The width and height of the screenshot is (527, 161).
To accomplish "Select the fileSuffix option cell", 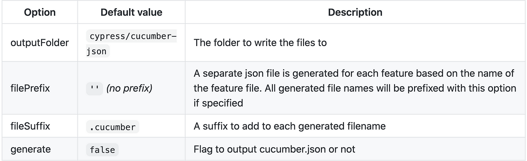I will coord(40,126).
